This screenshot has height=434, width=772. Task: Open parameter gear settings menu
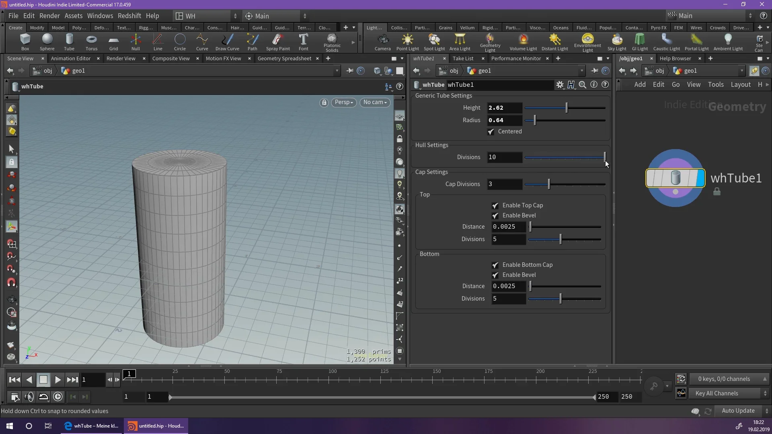[x=560, y=85]
